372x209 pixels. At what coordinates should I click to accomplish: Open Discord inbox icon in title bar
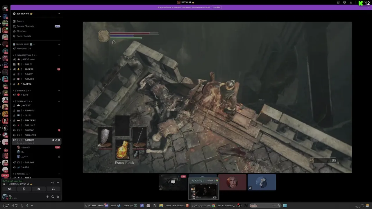(338, 2)
